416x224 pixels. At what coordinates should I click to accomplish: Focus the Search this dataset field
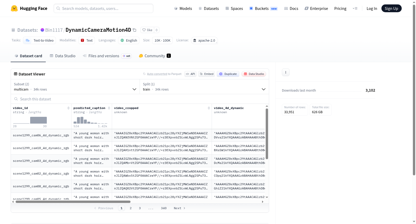click(140, 99)
